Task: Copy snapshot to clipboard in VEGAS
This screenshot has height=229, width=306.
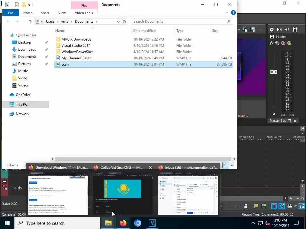Action: click(245, 30)
